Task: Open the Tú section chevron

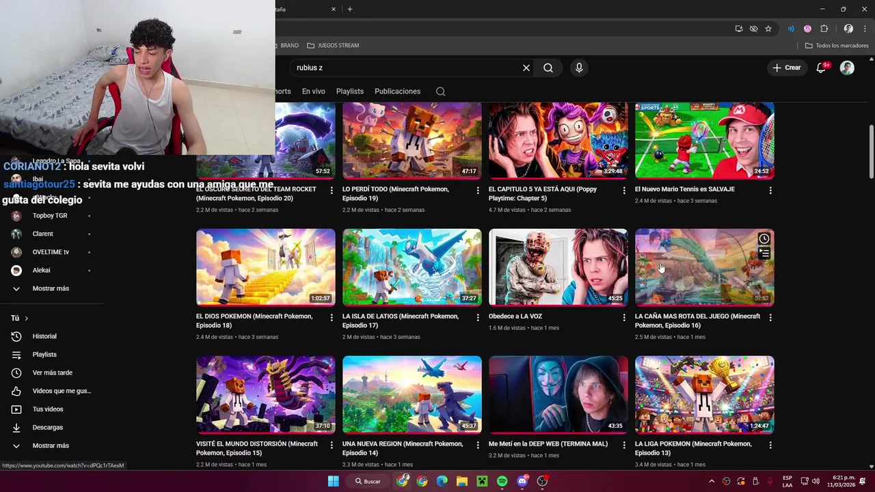Action: coord(27,318)
